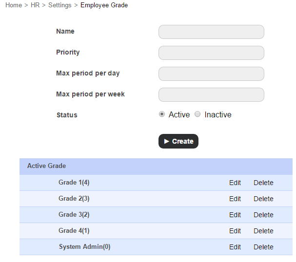
Task: Edit the Grade 2(3) entry
Action: pyautogui.click(x=235, y=199)
